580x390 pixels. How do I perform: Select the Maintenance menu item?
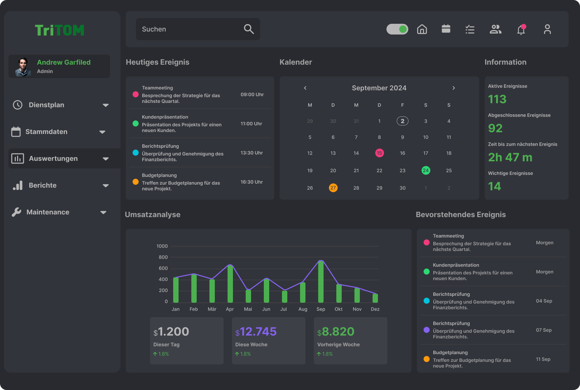48,212
